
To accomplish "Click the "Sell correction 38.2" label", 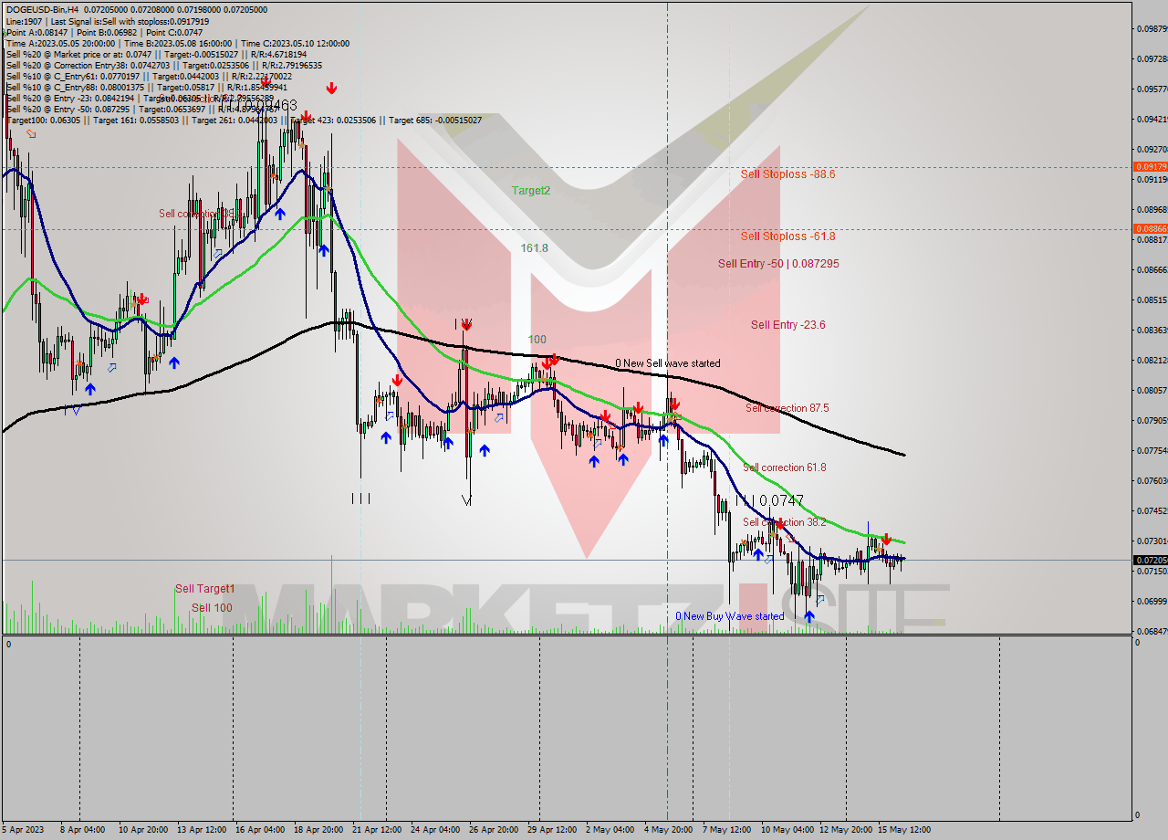I will (785, 522).
